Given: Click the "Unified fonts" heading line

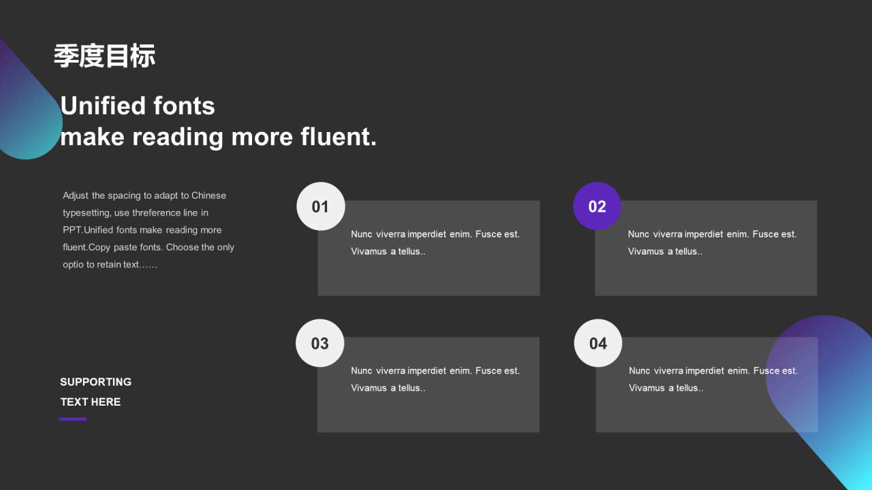Looking at the screenshot, I should tap(138, 106).
